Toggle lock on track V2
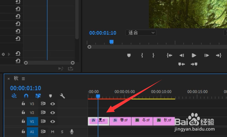Screen dimensions: 227x137 click(x=23, y=112)
